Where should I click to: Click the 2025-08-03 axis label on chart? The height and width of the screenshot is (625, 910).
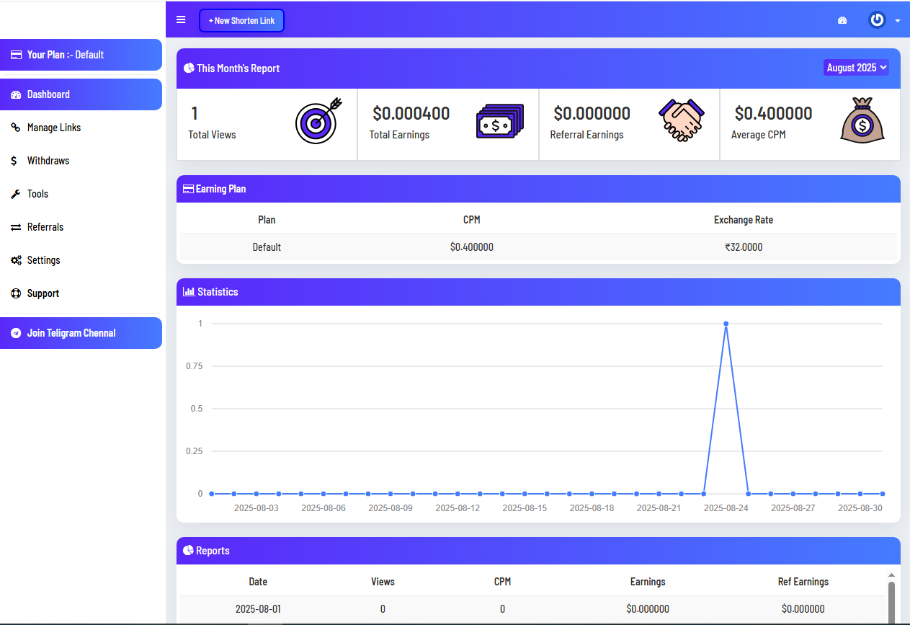[x=256, y=508]
